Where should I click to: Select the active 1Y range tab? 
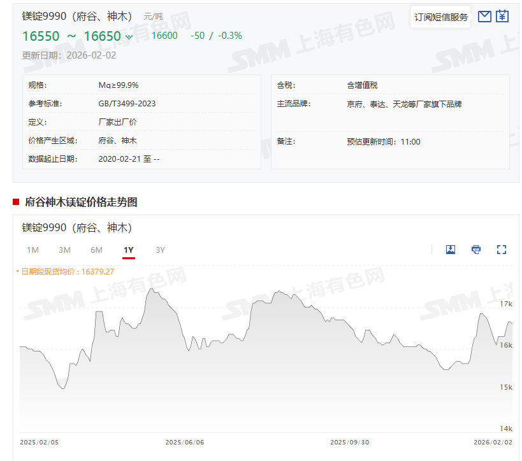coord(129,250)
